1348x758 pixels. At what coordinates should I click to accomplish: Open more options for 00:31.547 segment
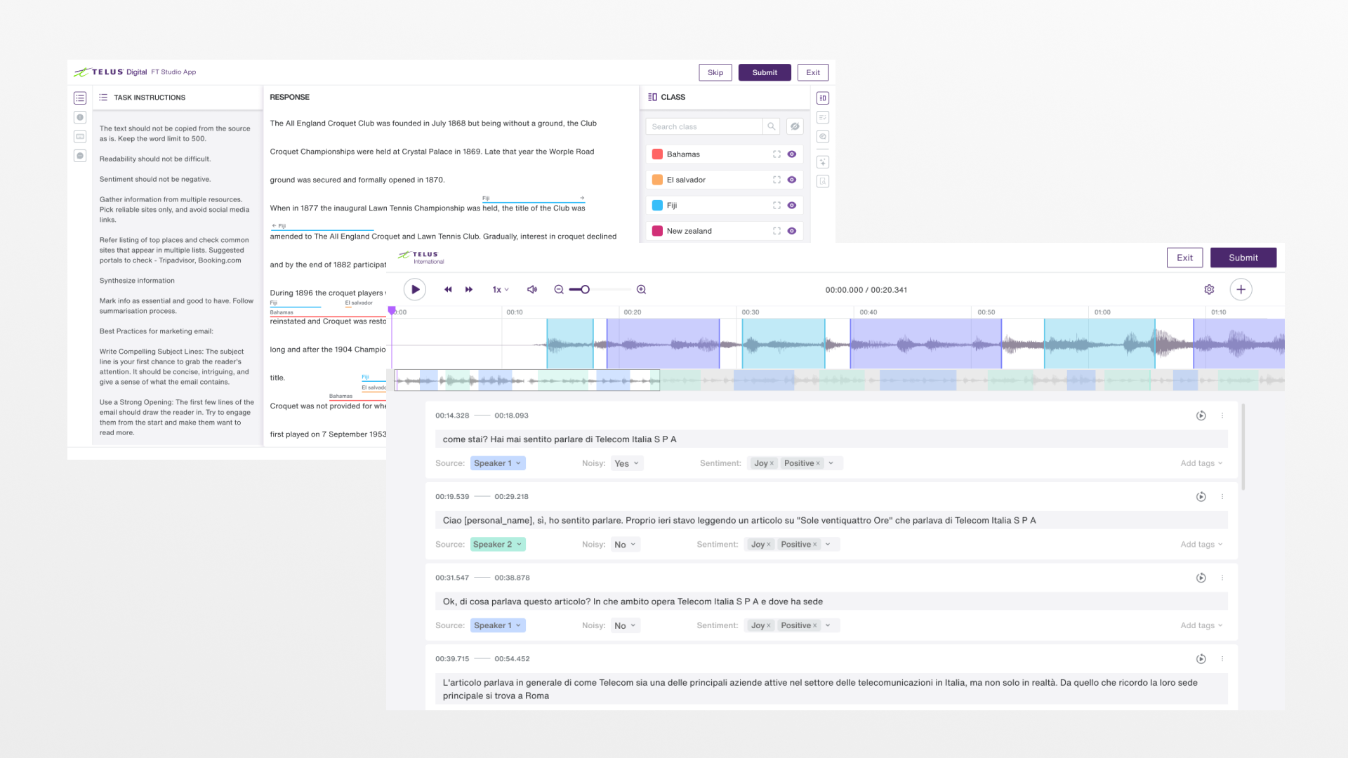click(1222, 578)
